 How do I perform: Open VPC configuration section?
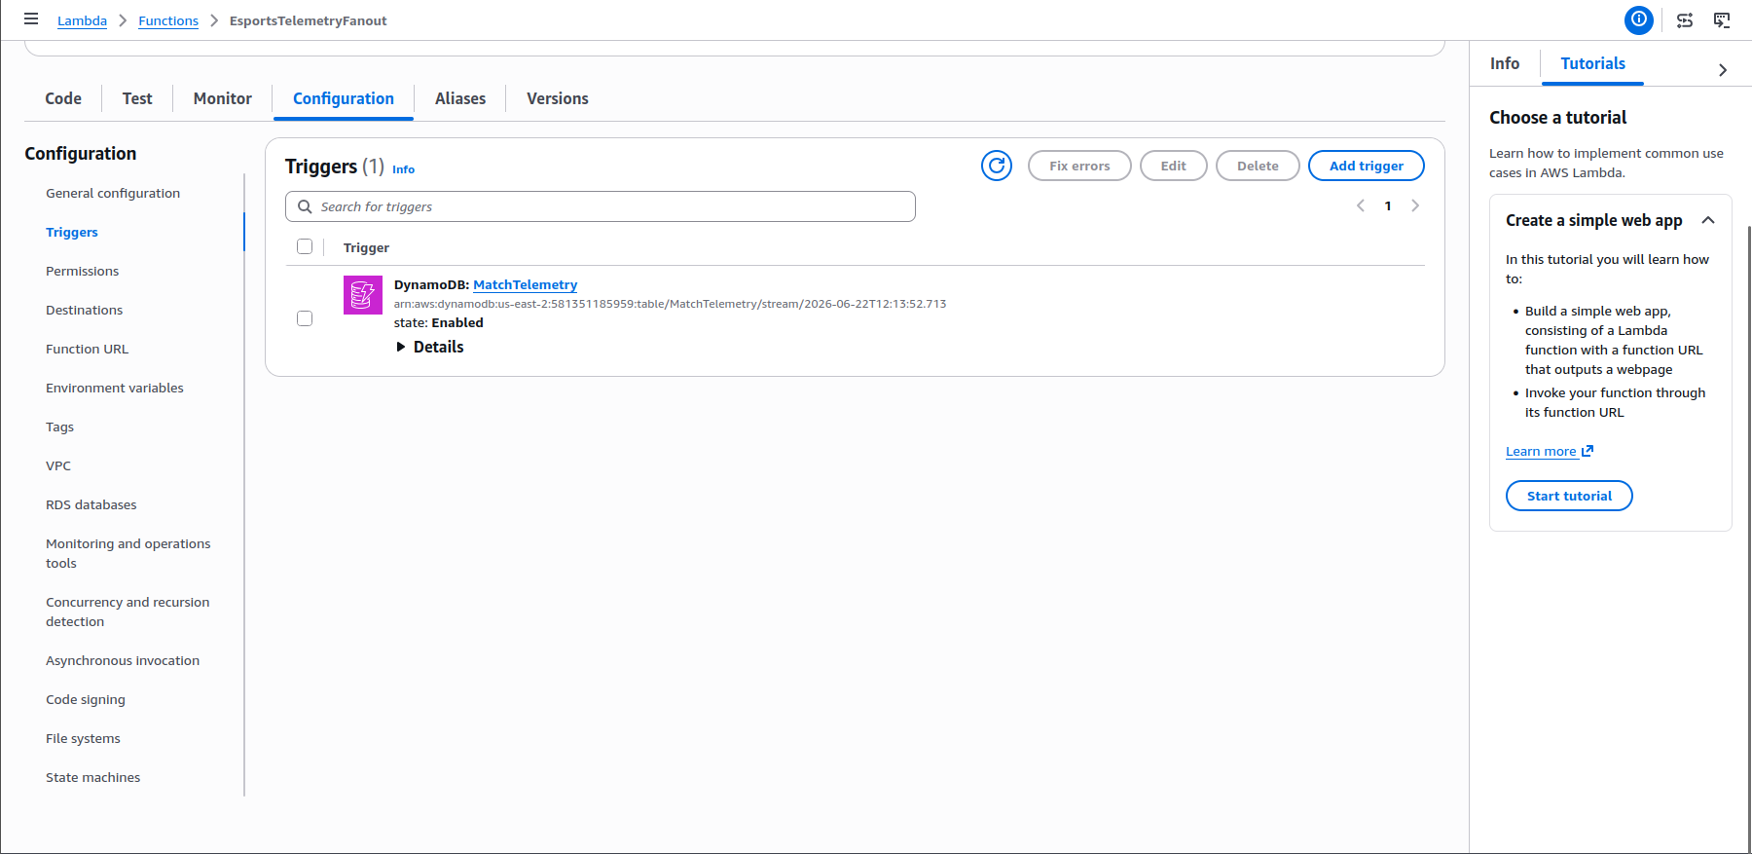(x=58, y=465)
